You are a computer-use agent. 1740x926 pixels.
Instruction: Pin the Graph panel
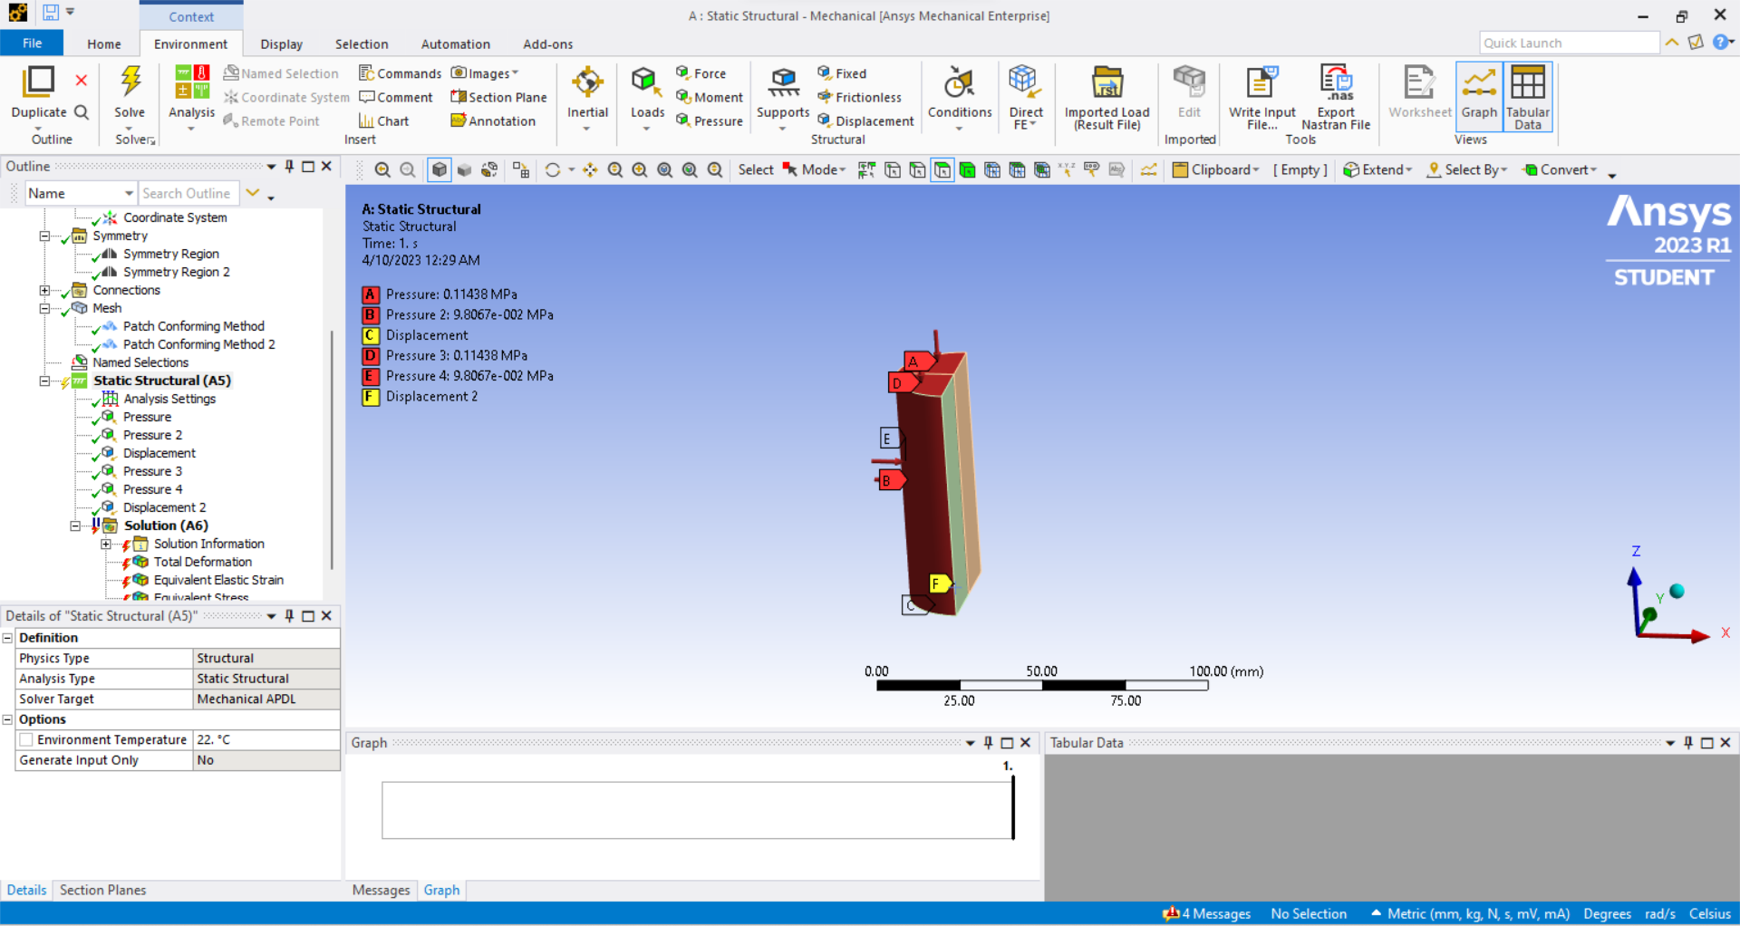[x=988, y=743]
